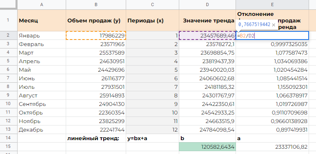Select trend value 23940020,03
Image resolution: width=316 pixels, height=154 pixels.
click(x=207, y=70)
